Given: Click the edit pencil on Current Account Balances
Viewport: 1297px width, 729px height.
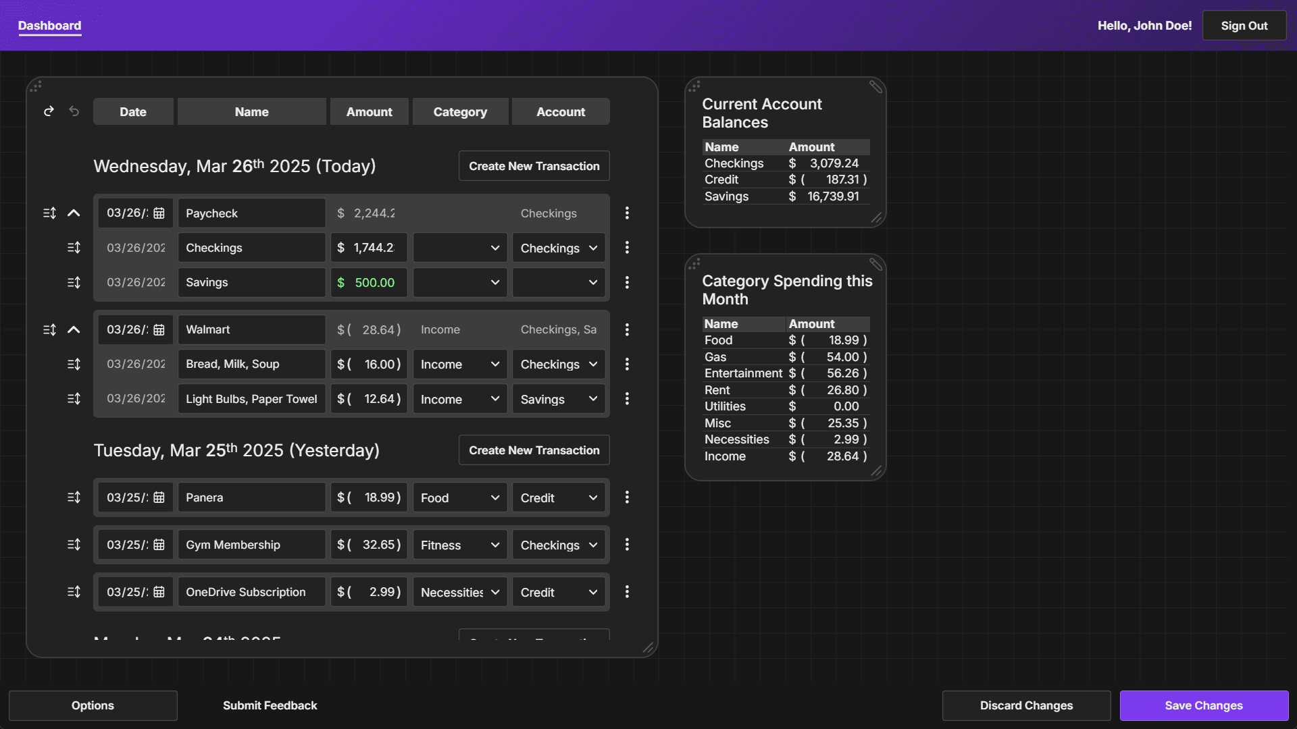Looking at the screenshot, I should click(x=875, y=87).
